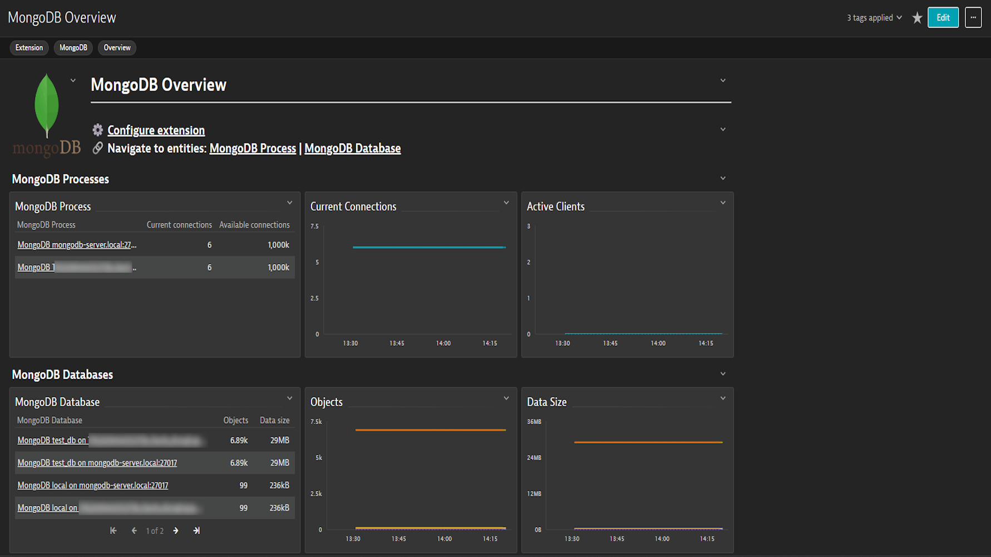Open MongoDB test_db on mongodb-server.local:27017 link
This screenshot has width=991, height=557.
(x=97, y=463)
